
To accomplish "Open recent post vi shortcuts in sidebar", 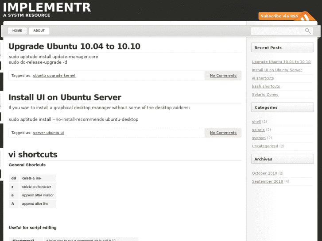I will (x=263, y=78).
